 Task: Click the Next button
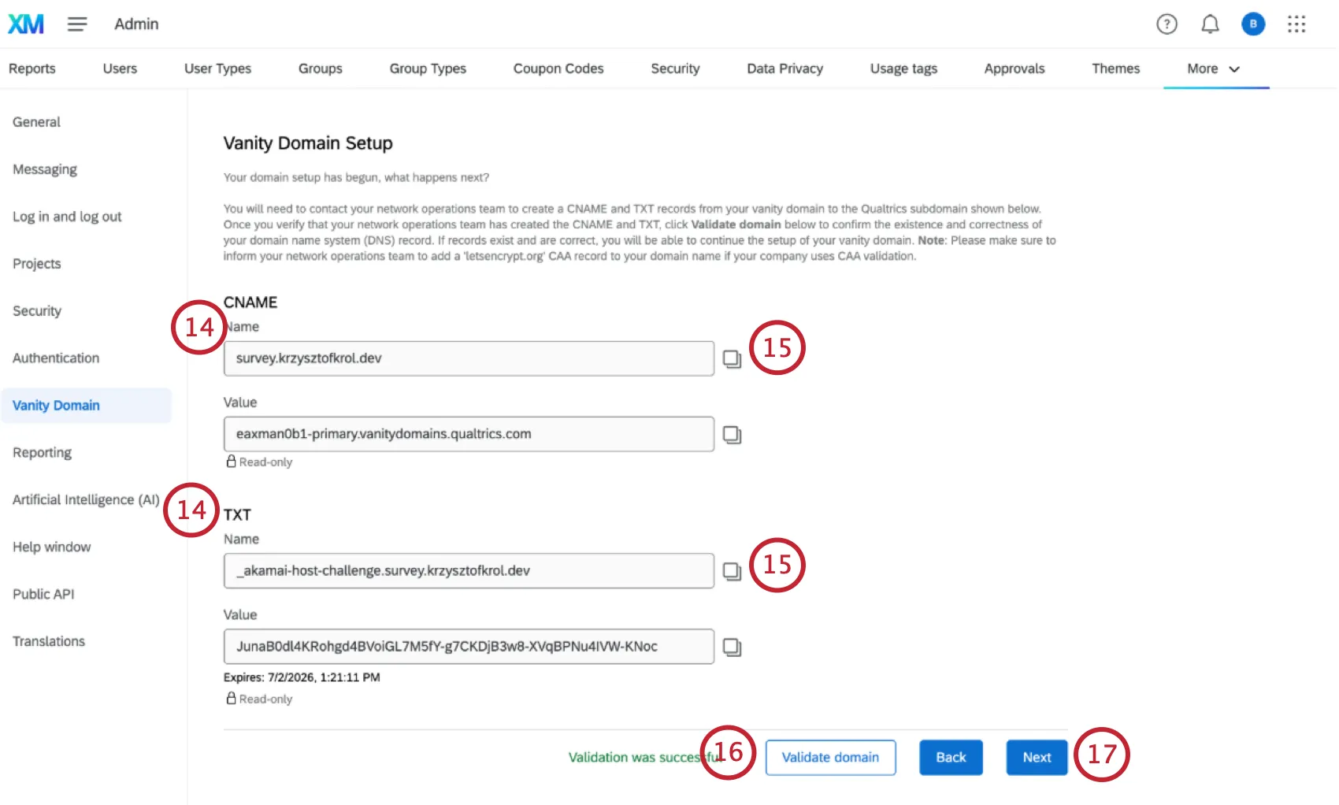pos(1037,758)
